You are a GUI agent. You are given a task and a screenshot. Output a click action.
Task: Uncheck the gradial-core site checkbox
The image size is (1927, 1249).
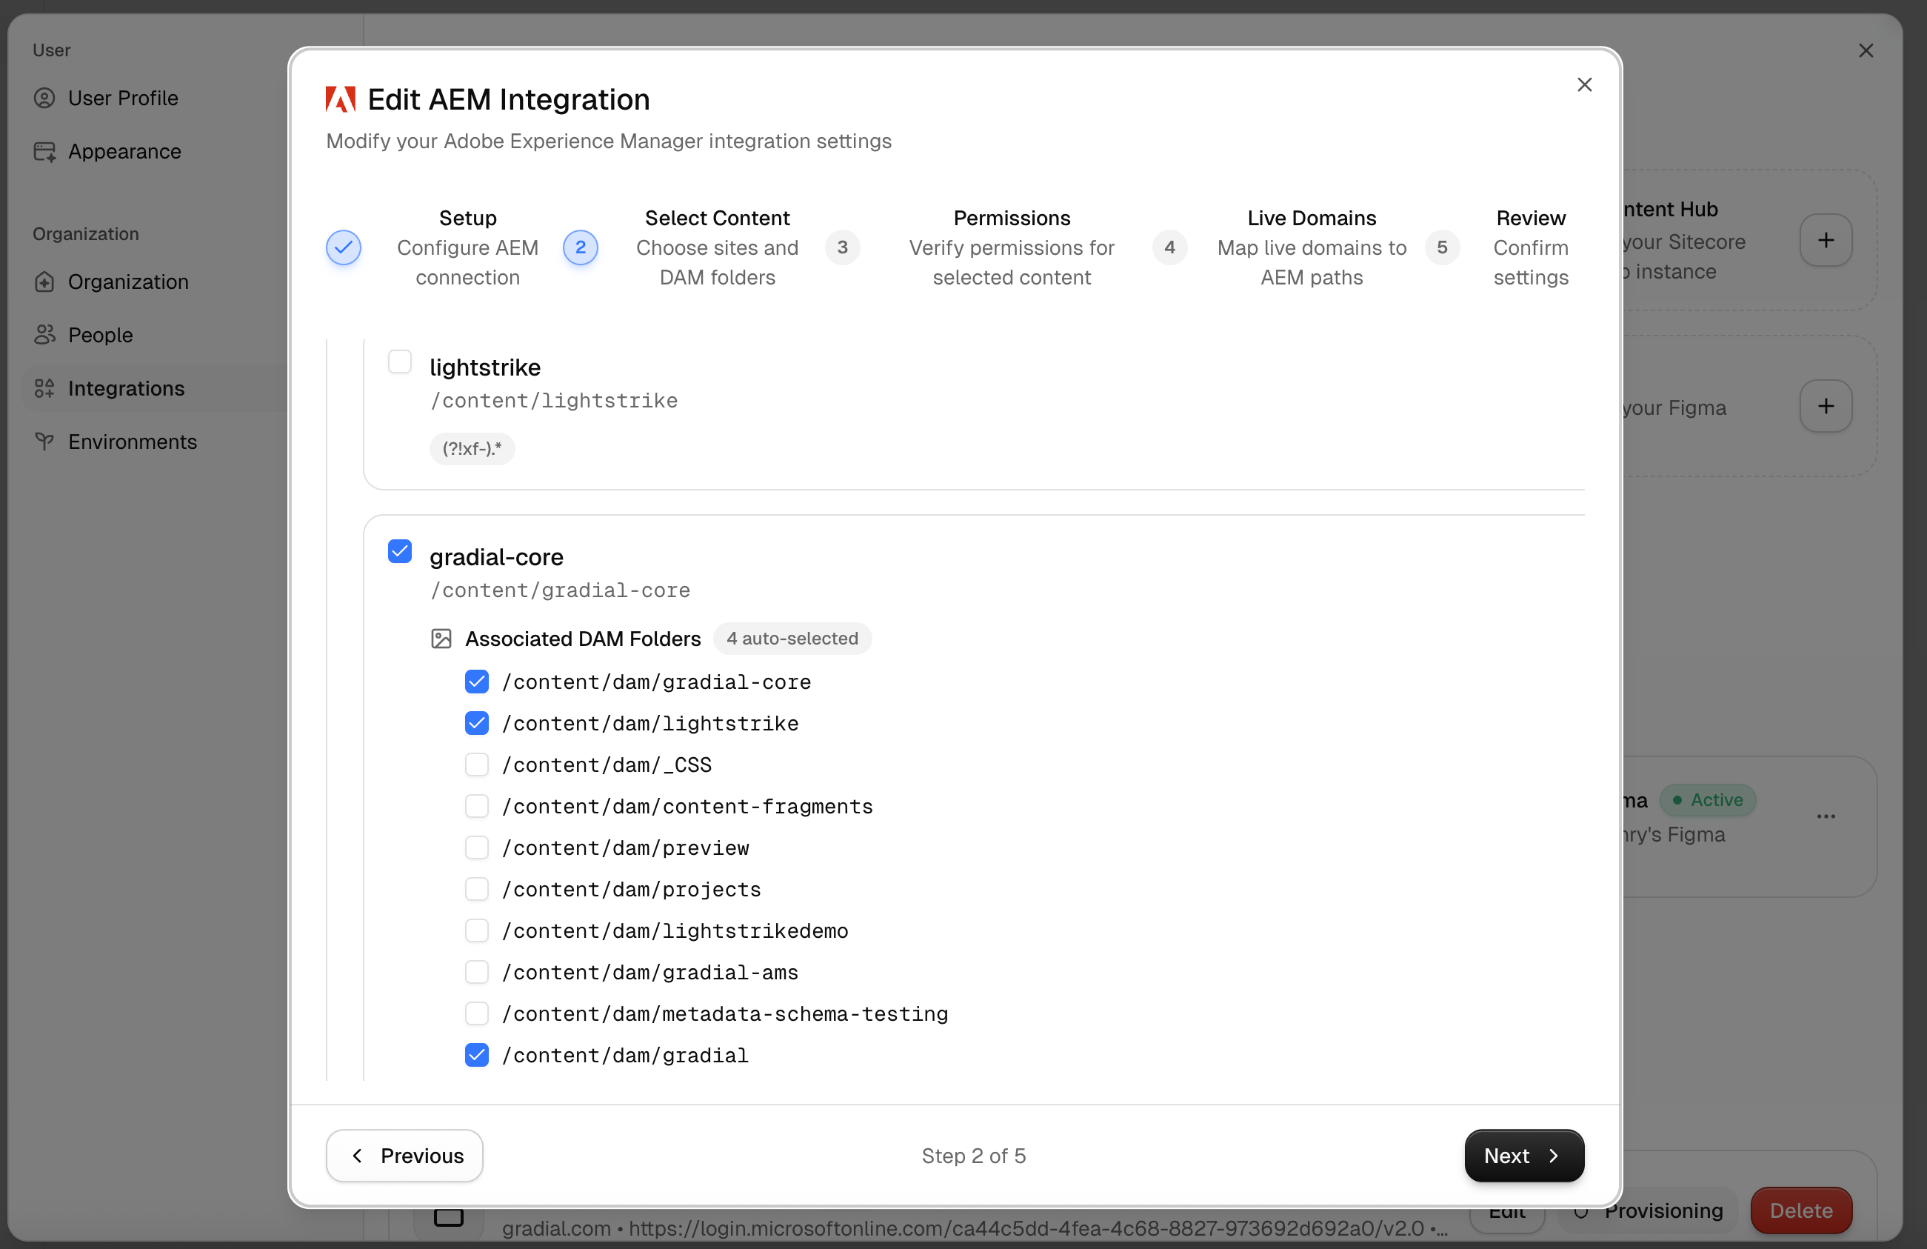400,552
